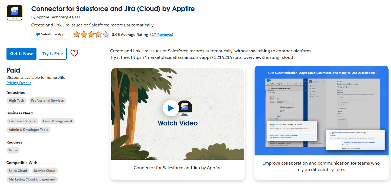Click the Salesforce App badge

click(50, 35)
